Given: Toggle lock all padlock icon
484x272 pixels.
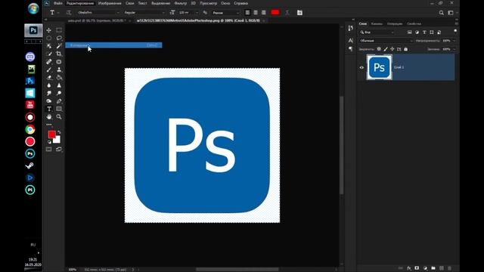Looking at the screenshot, I should (x=405, y=49).
